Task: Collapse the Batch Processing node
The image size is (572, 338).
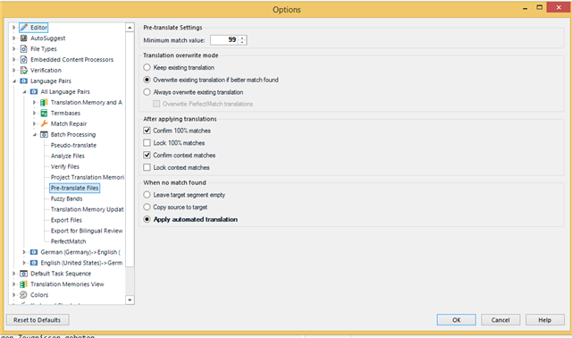Action: [35, 135]
